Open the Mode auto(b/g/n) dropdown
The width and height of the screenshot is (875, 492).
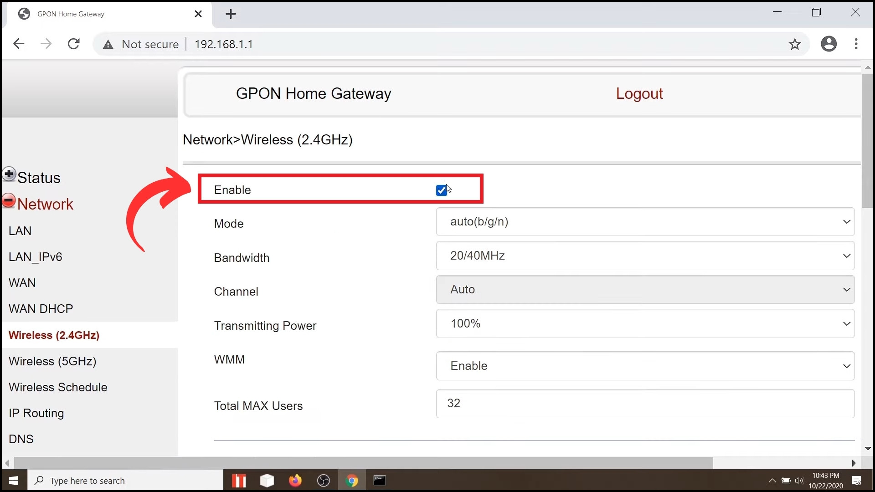[645, 222]
